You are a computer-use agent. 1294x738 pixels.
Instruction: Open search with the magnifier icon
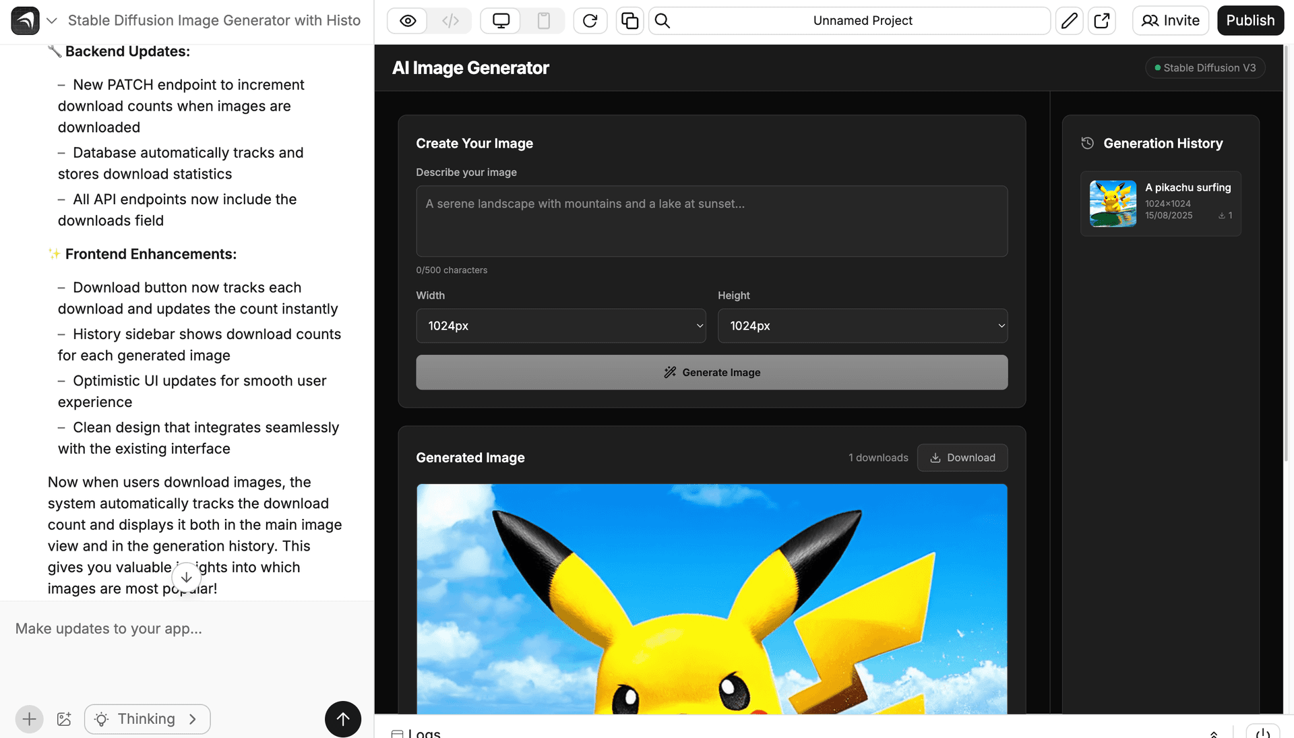[x=662, y=21]
